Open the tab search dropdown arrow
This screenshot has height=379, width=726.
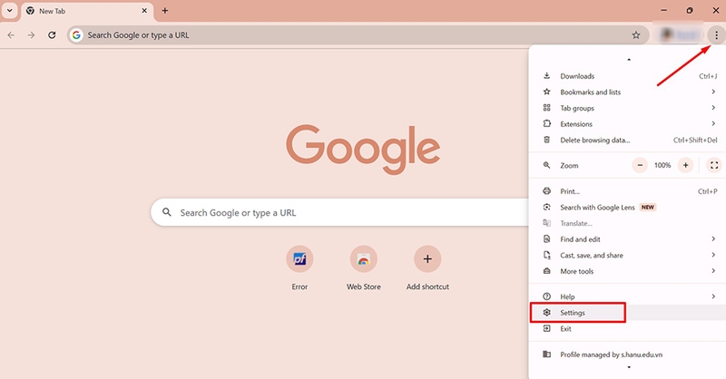click(9, 10)
